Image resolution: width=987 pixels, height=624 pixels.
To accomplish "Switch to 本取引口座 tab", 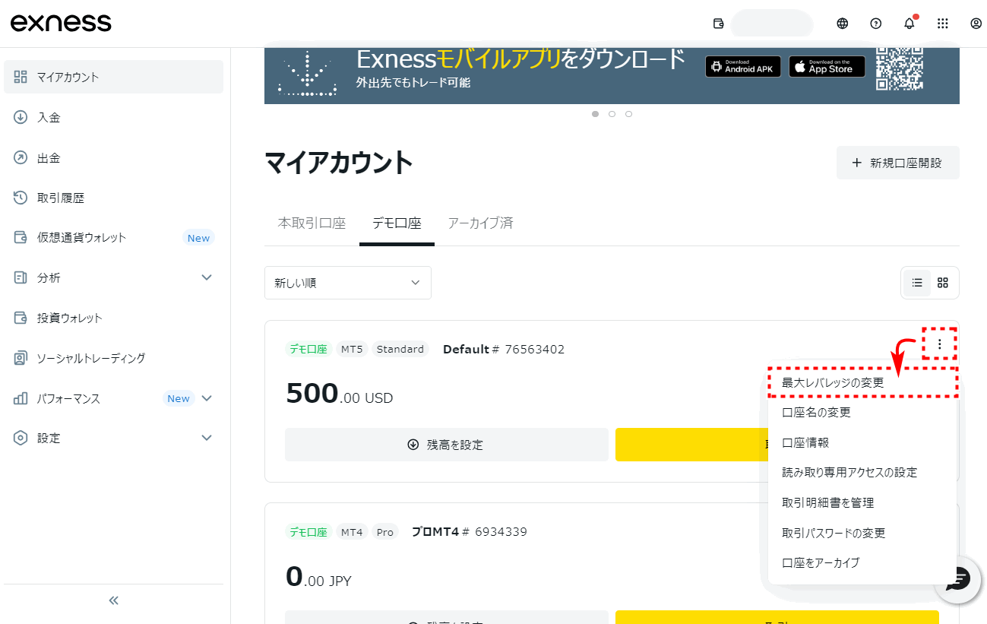I will click(312, 223).
